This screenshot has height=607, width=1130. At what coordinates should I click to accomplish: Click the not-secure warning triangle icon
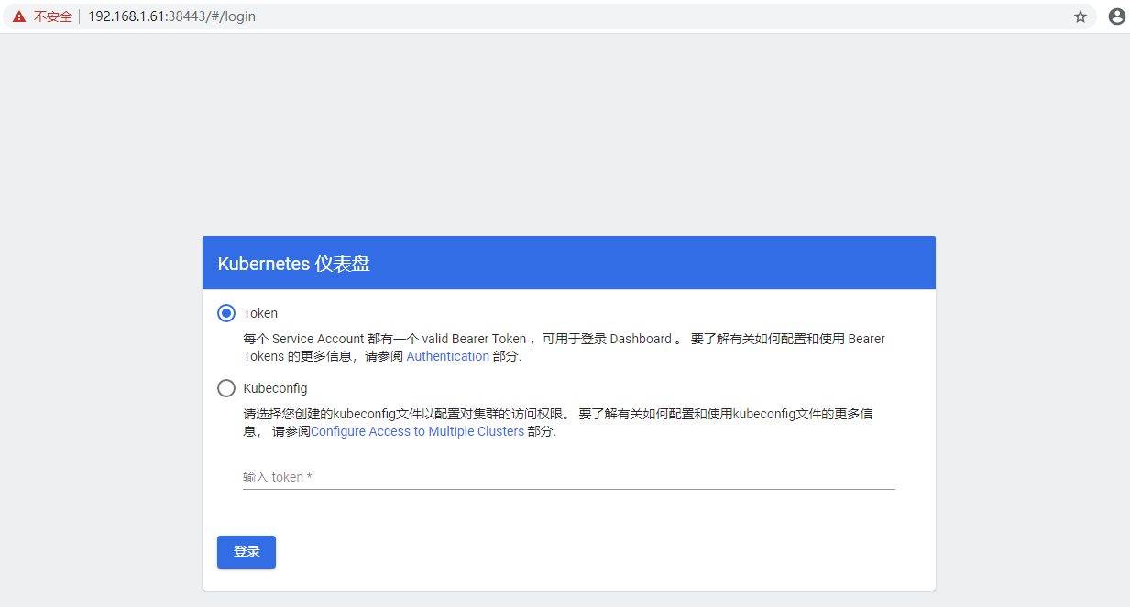[19, 16]
